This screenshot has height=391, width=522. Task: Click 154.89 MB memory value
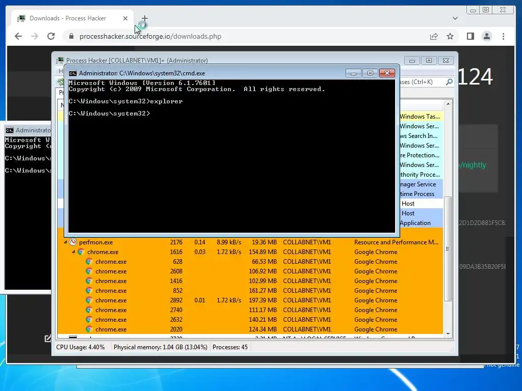pyautogui.click(x=263, y=252)
